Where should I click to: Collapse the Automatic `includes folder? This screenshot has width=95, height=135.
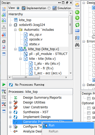(x=15, y=30)
